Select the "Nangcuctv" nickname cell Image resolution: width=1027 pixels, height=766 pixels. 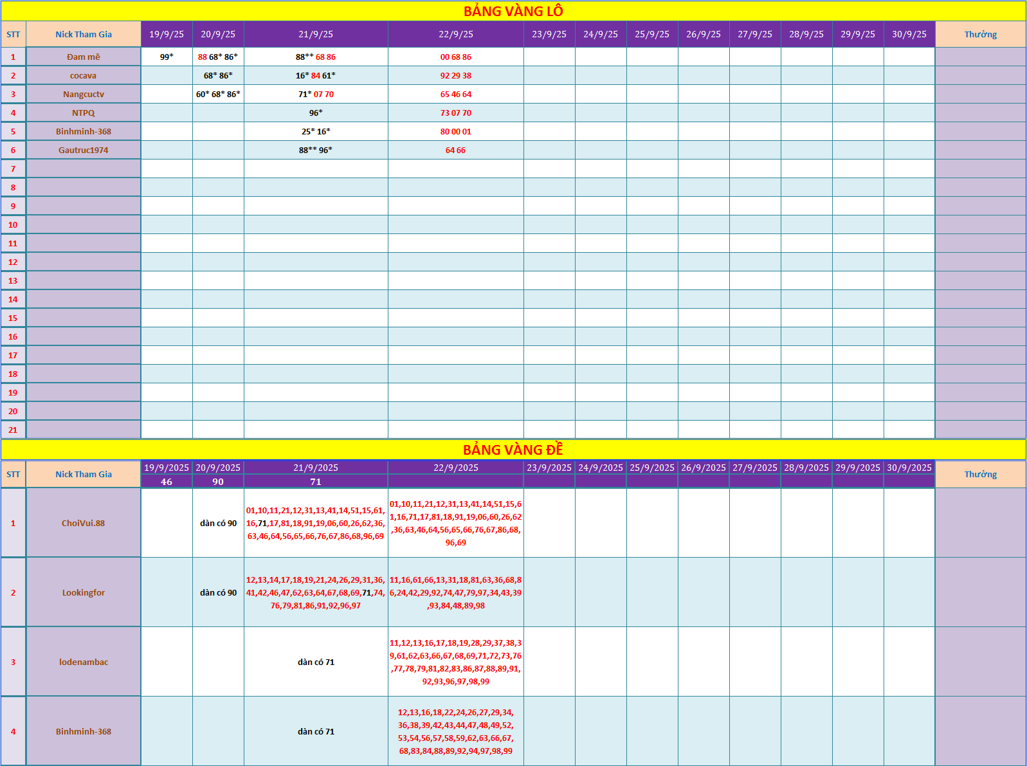[84, 94]
